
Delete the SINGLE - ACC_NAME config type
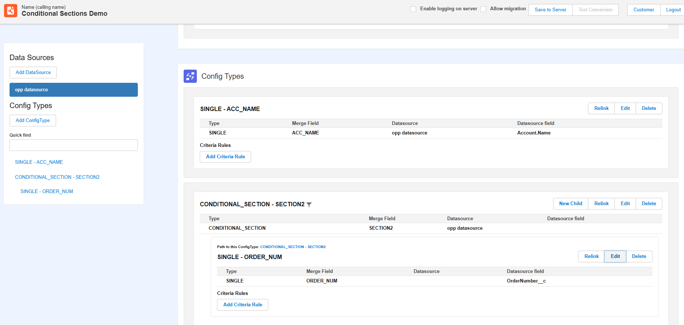pyautogui.click(x=649, y=108)
